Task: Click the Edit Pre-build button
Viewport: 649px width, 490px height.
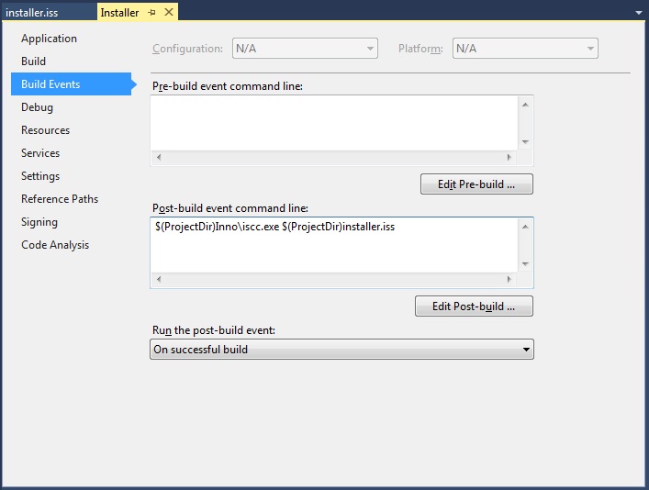Action: pos(476,184)
